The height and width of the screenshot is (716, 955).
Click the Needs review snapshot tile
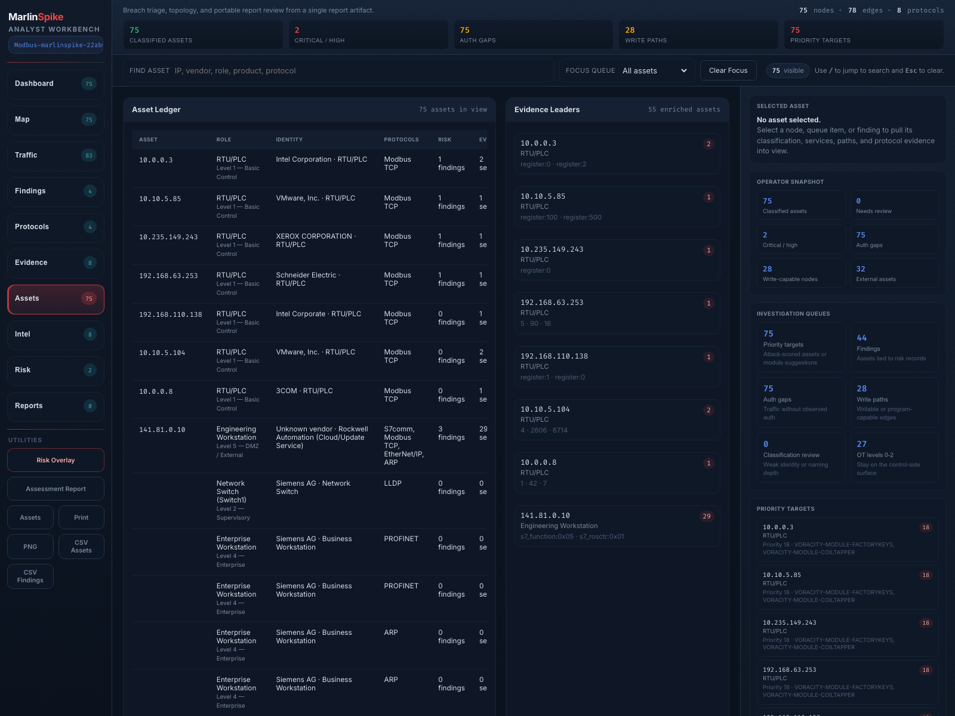pos(894,205)
